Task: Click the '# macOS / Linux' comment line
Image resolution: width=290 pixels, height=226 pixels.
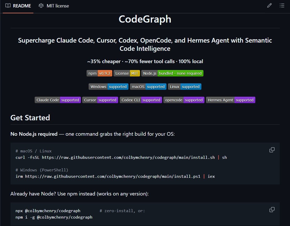Action: coord(33,151)
